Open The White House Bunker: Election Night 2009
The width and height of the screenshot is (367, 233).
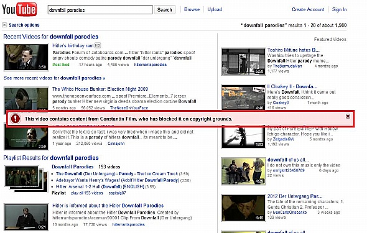100,89
